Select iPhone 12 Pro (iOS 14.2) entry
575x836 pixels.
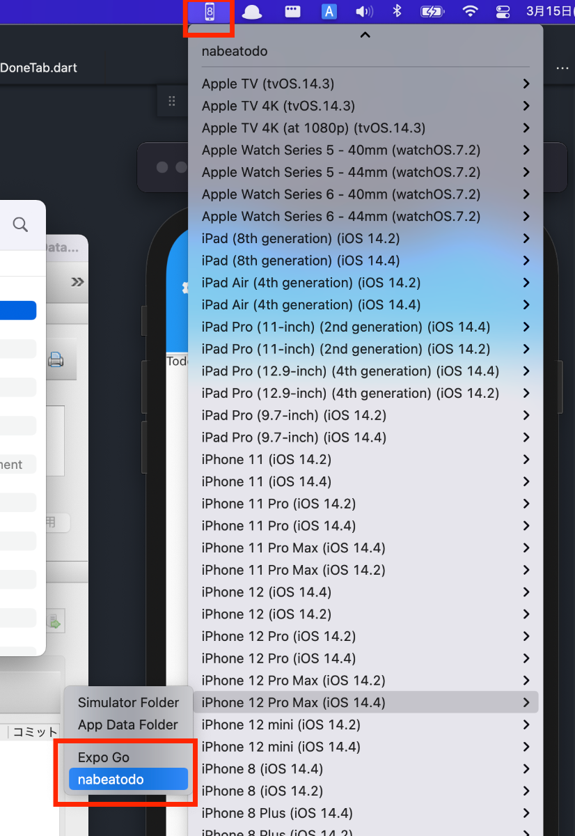point(365,636)
